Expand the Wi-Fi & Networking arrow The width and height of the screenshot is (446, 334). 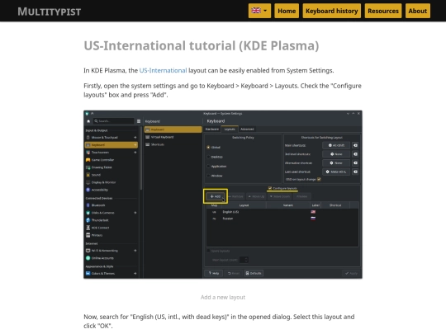pyautogui.click(x=135, y=251)
